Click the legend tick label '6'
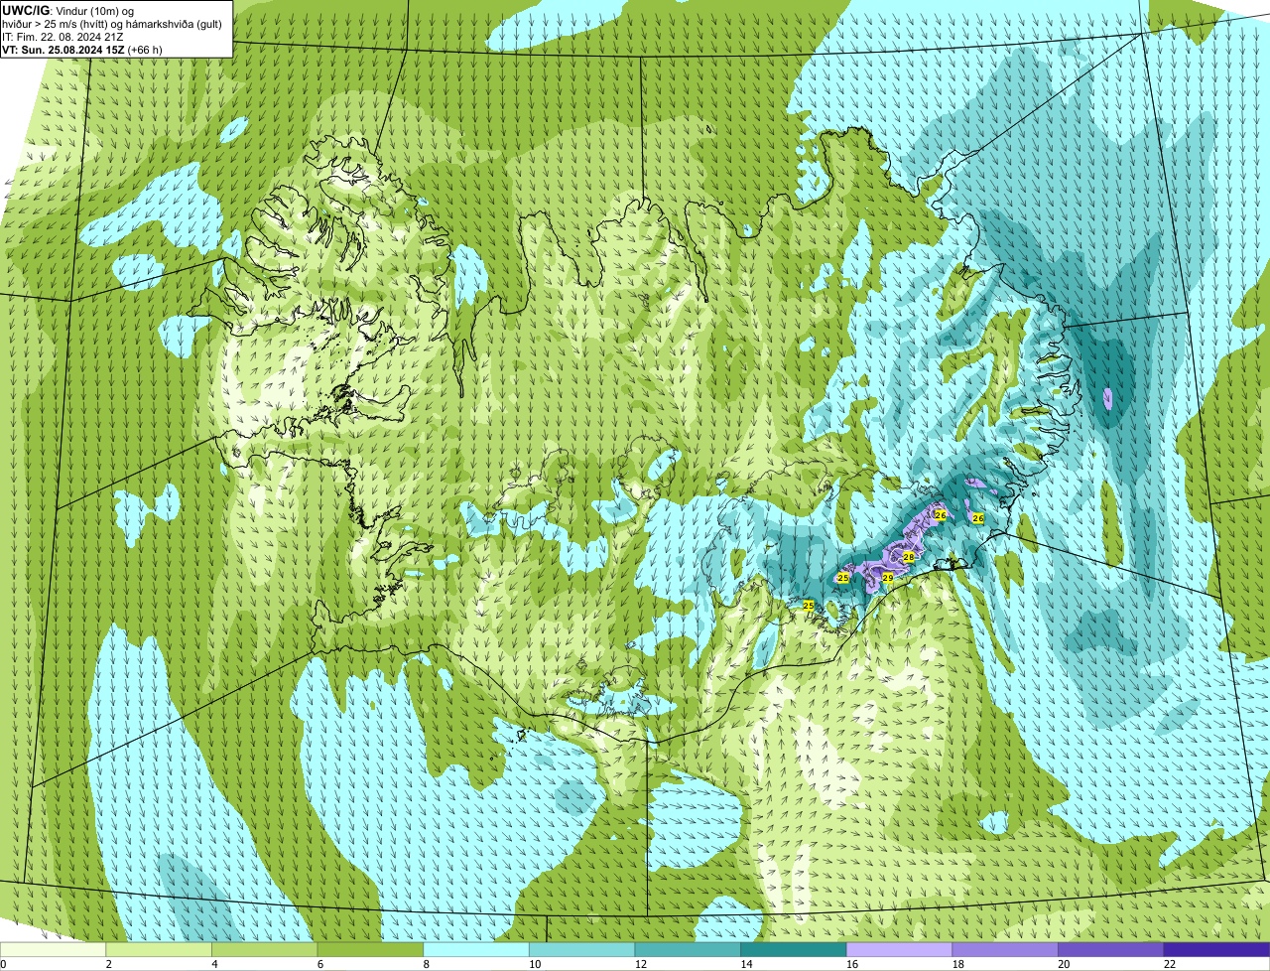 click(320, 963)
